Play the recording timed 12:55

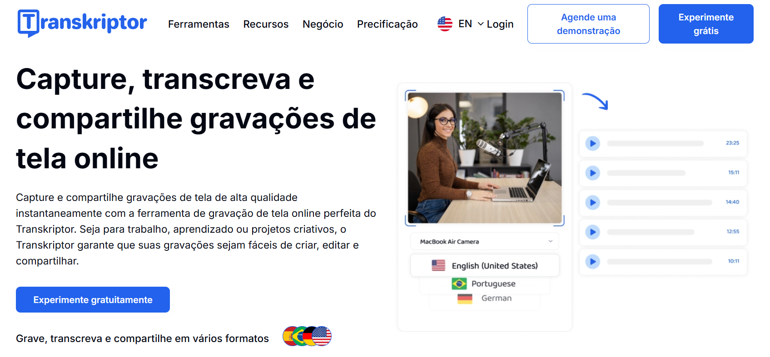[592, 232]
